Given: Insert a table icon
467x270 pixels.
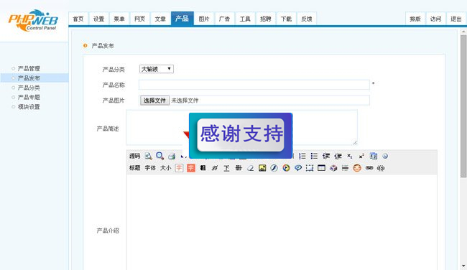Looking at the screenshot, I should (x=321, y=168).
